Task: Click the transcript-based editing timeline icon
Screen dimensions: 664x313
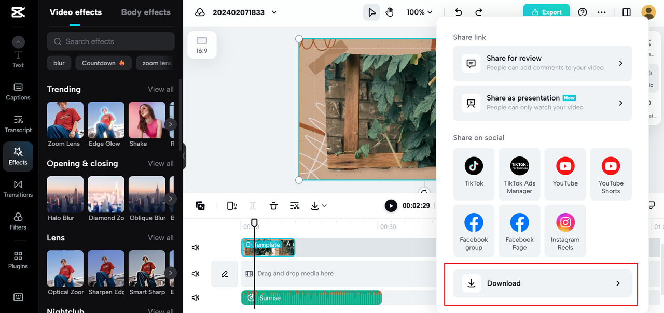Action: click(295, 206)
